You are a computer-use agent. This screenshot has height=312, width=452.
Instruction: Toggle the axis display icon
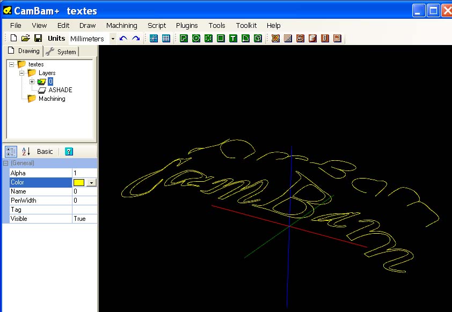[154, 38]
